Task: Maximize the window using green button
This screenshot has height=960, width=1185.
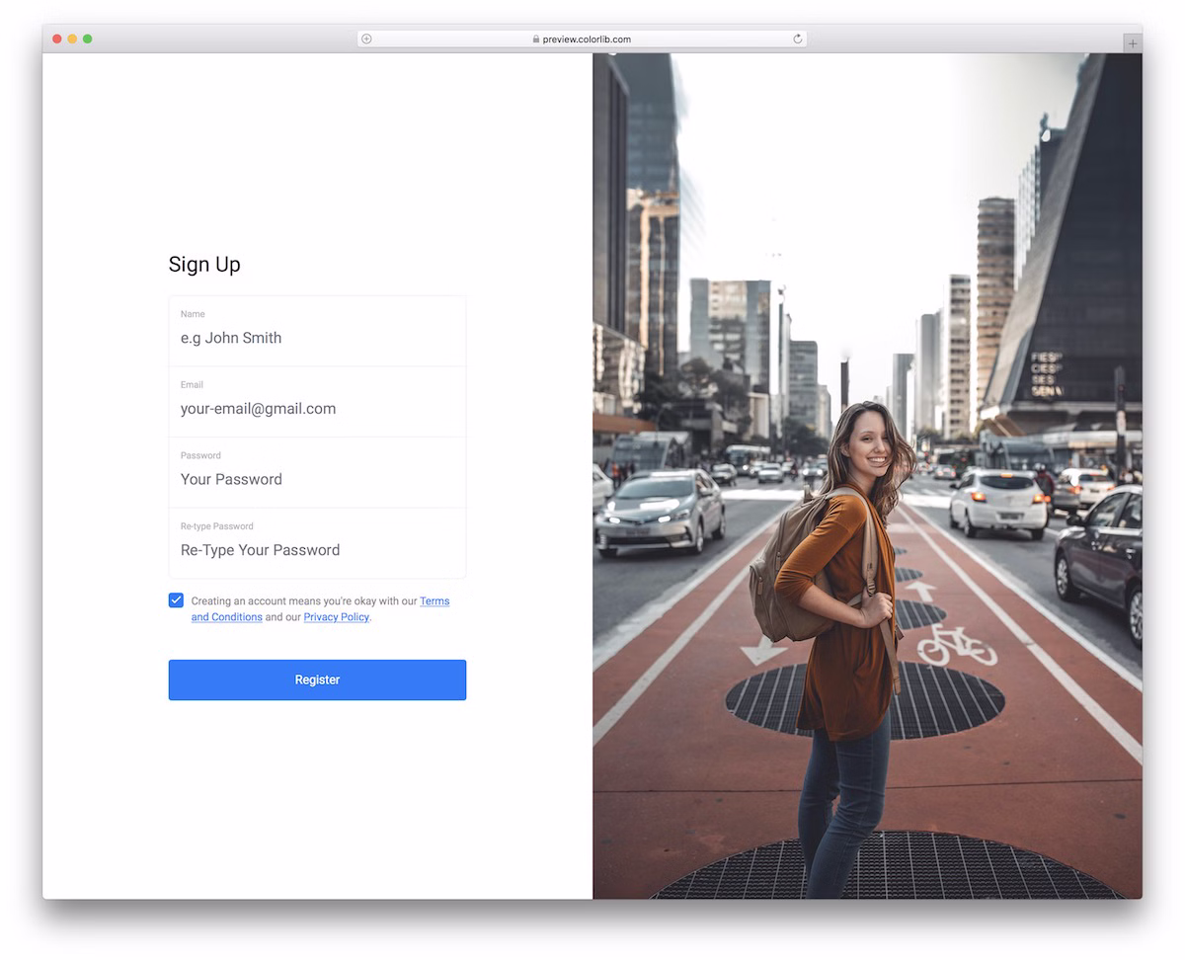Action: [x=87, y=39]
